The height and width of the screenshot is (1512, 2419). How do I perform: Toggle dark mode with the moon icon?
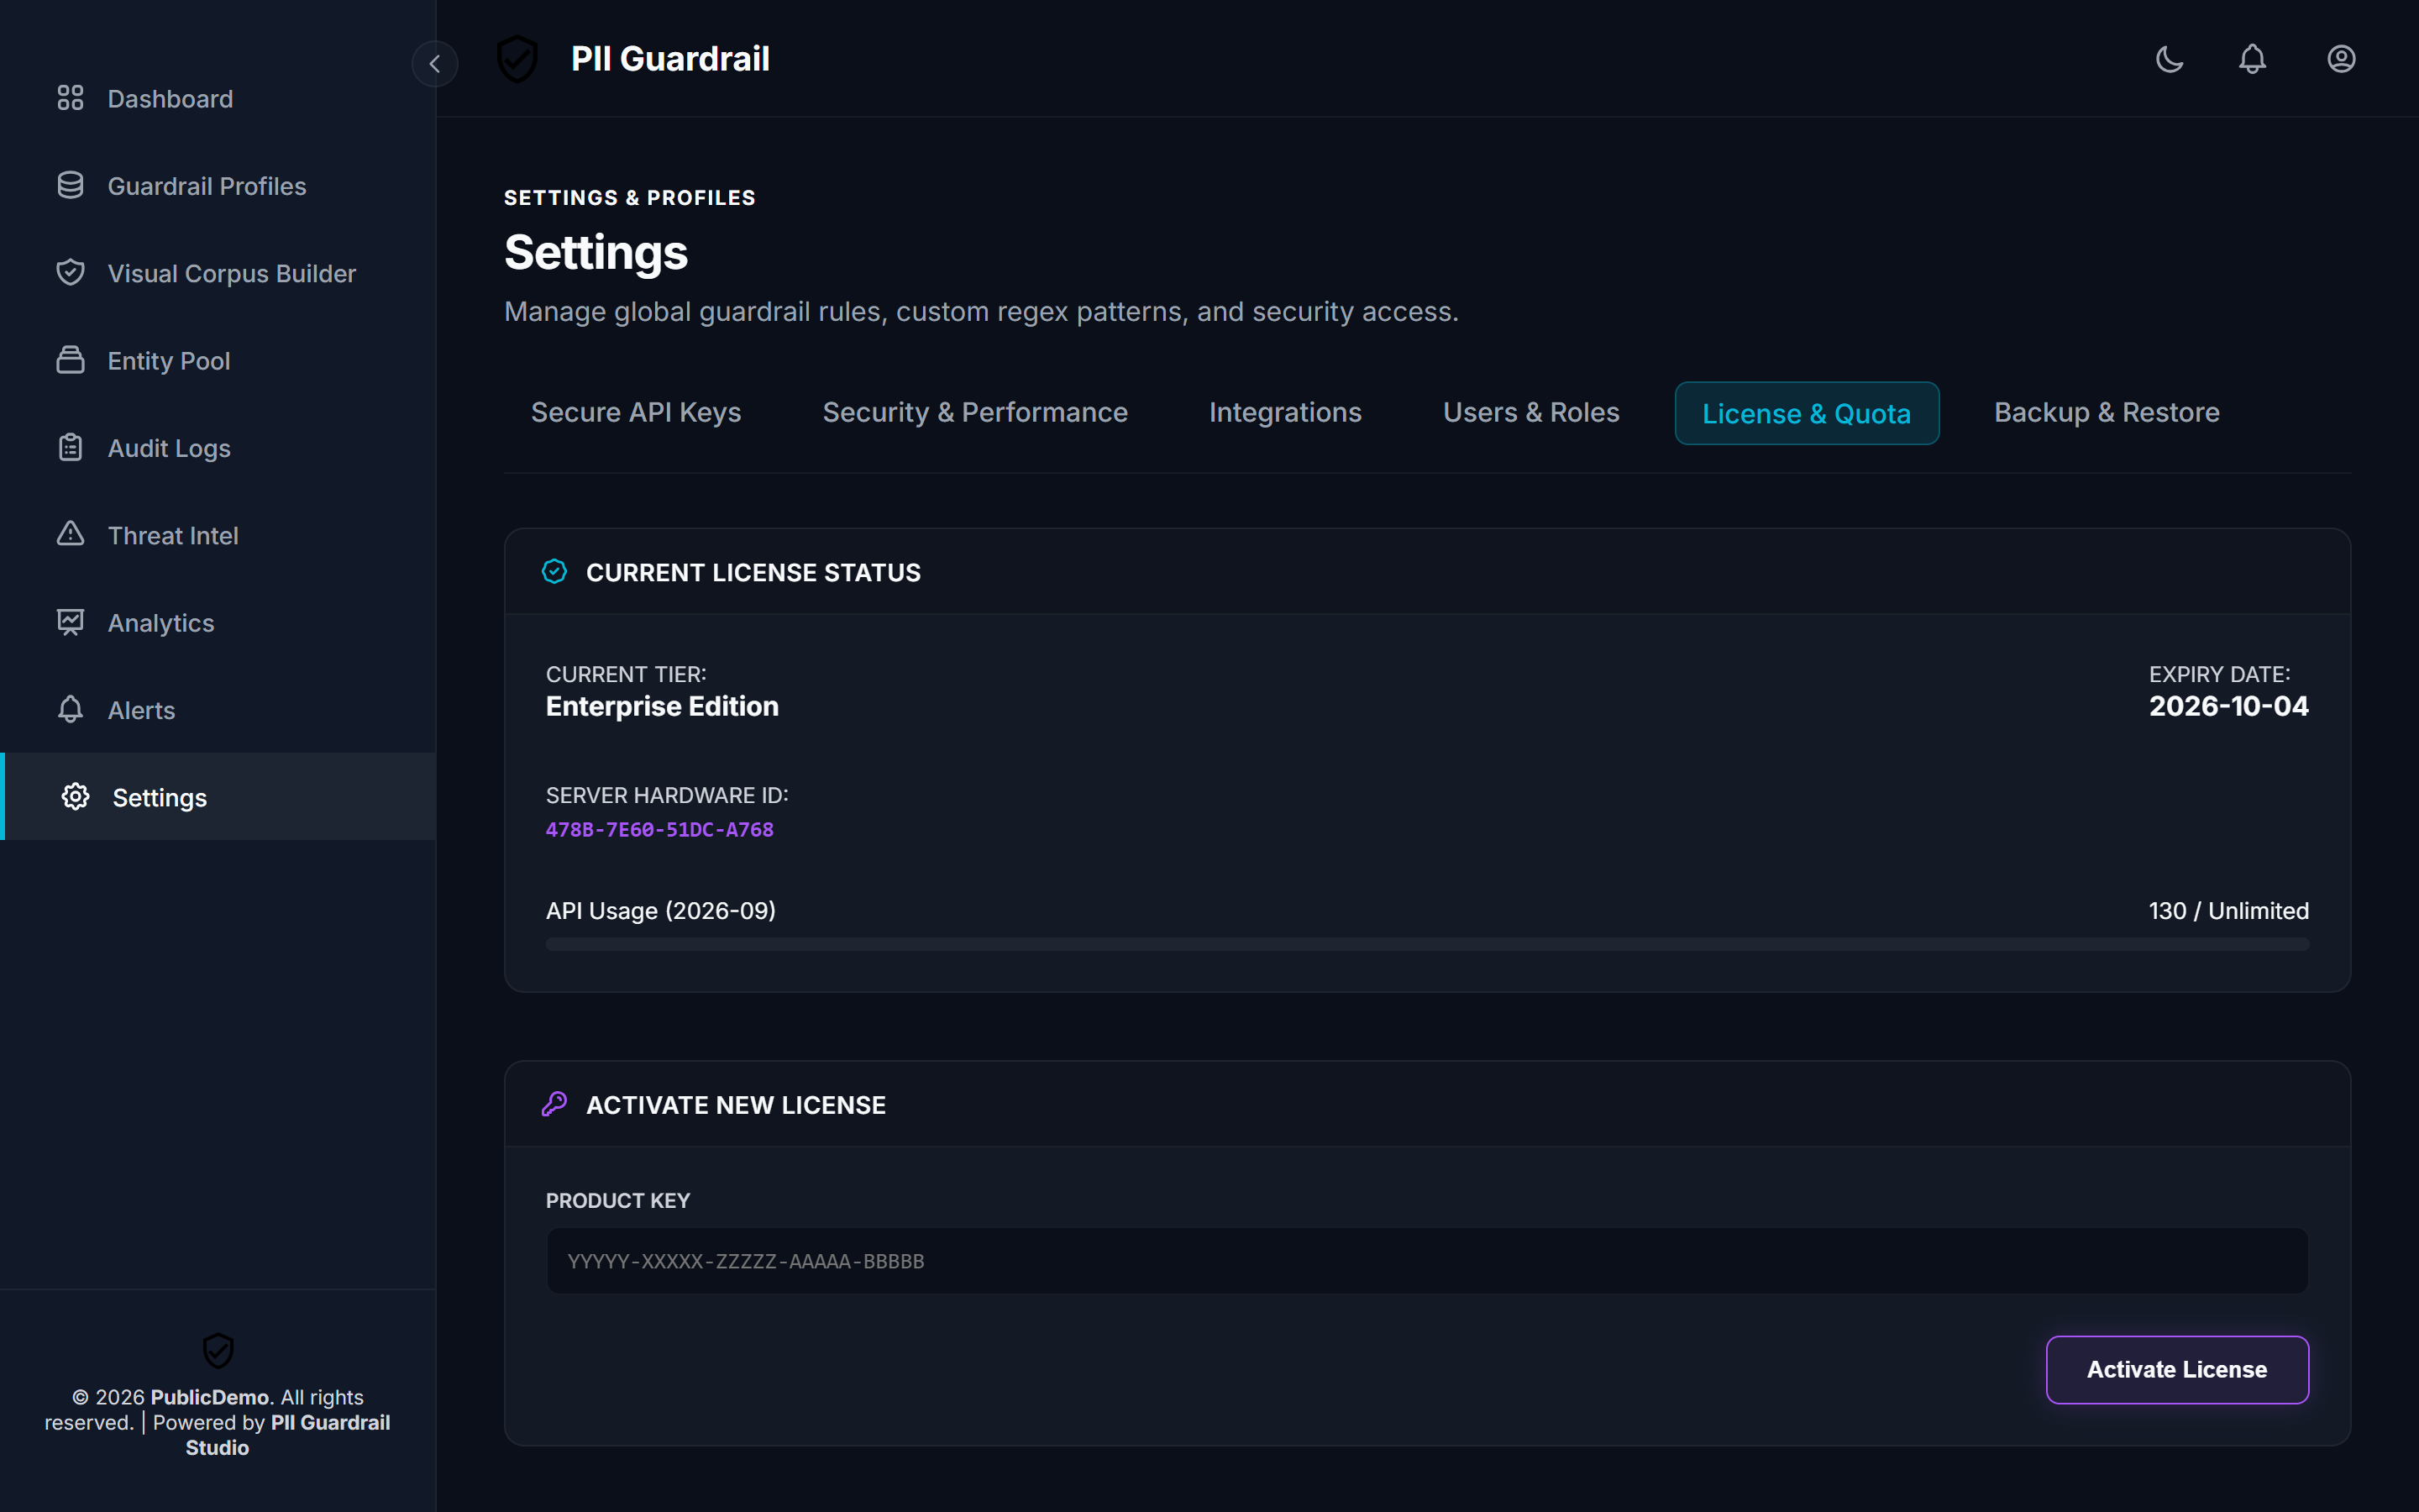tap(2169, 59)
